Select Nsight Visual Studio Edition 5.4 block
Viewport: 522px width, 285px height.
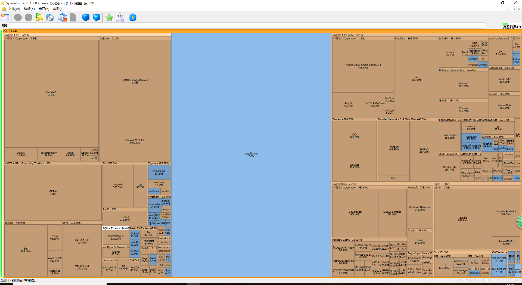(363, 66)
